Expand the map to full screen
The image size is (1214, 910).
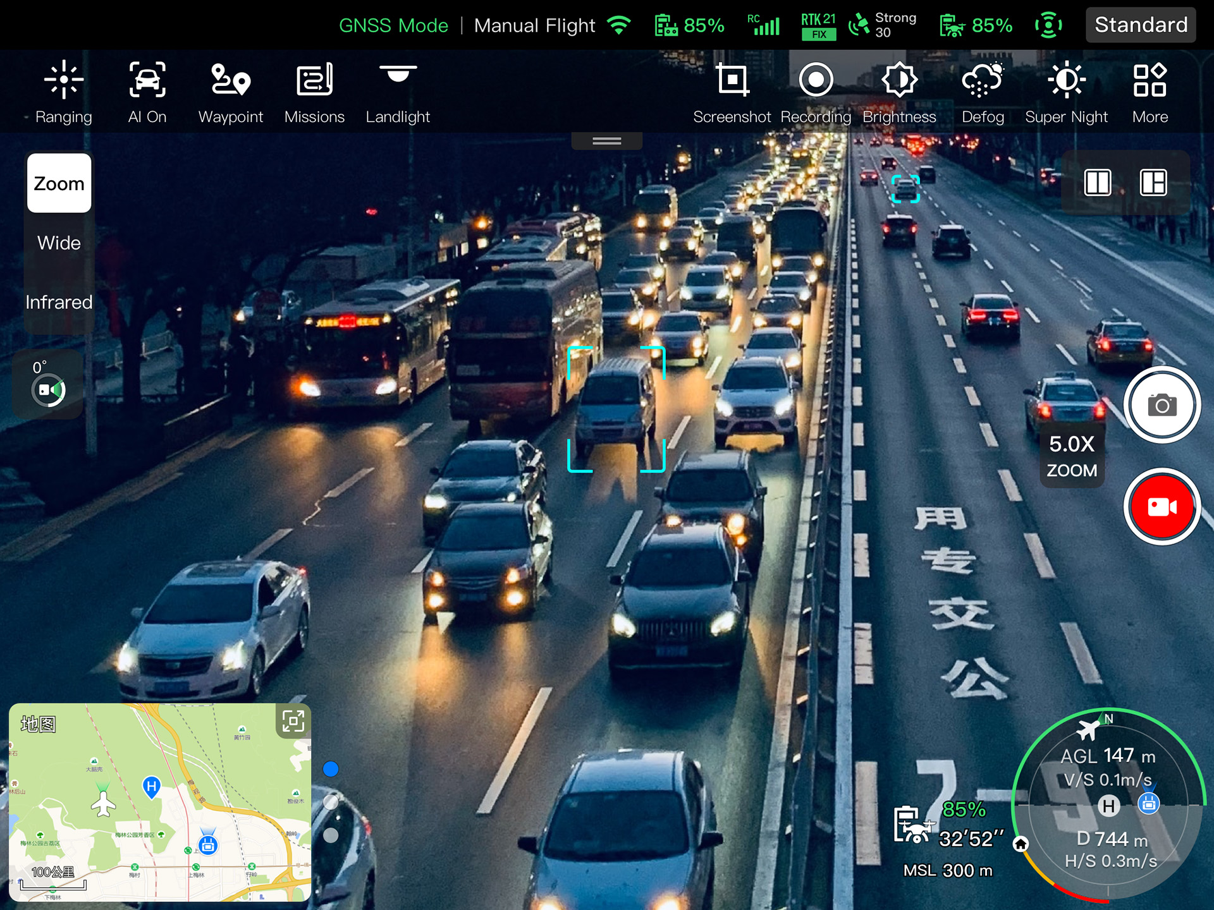click(x=293, y=721)
